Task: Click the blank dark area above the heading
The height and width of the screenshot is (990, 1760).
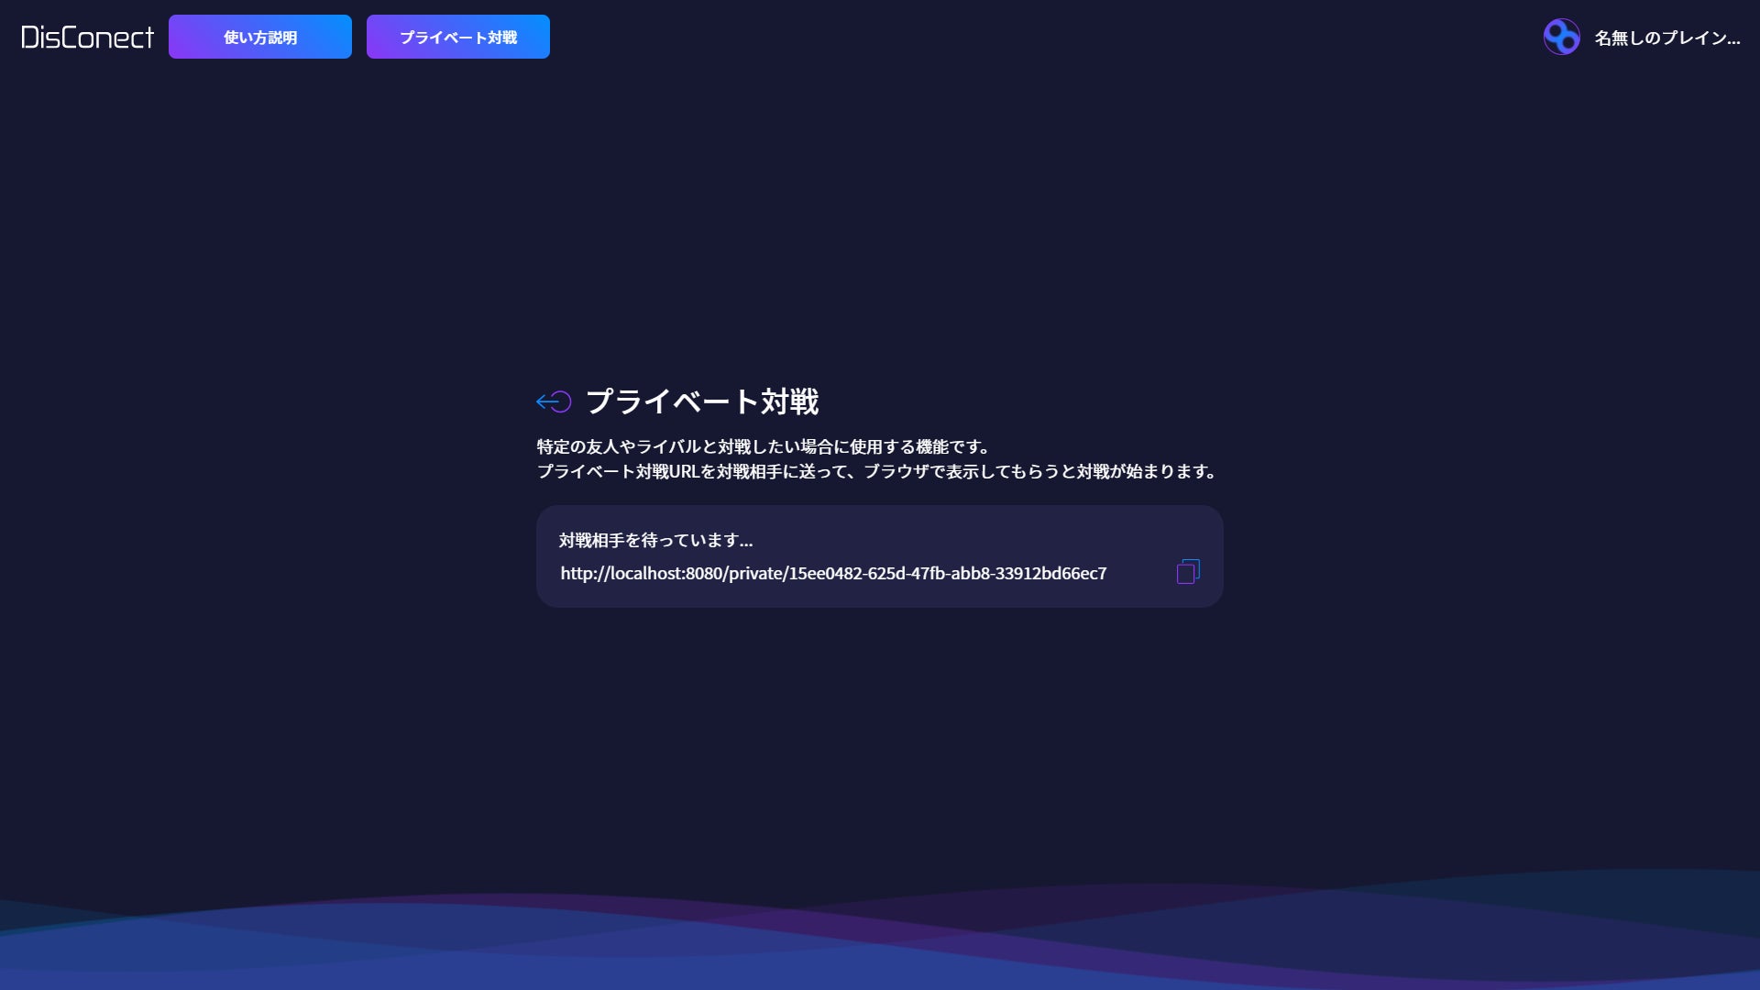Action: click(880, 229)
